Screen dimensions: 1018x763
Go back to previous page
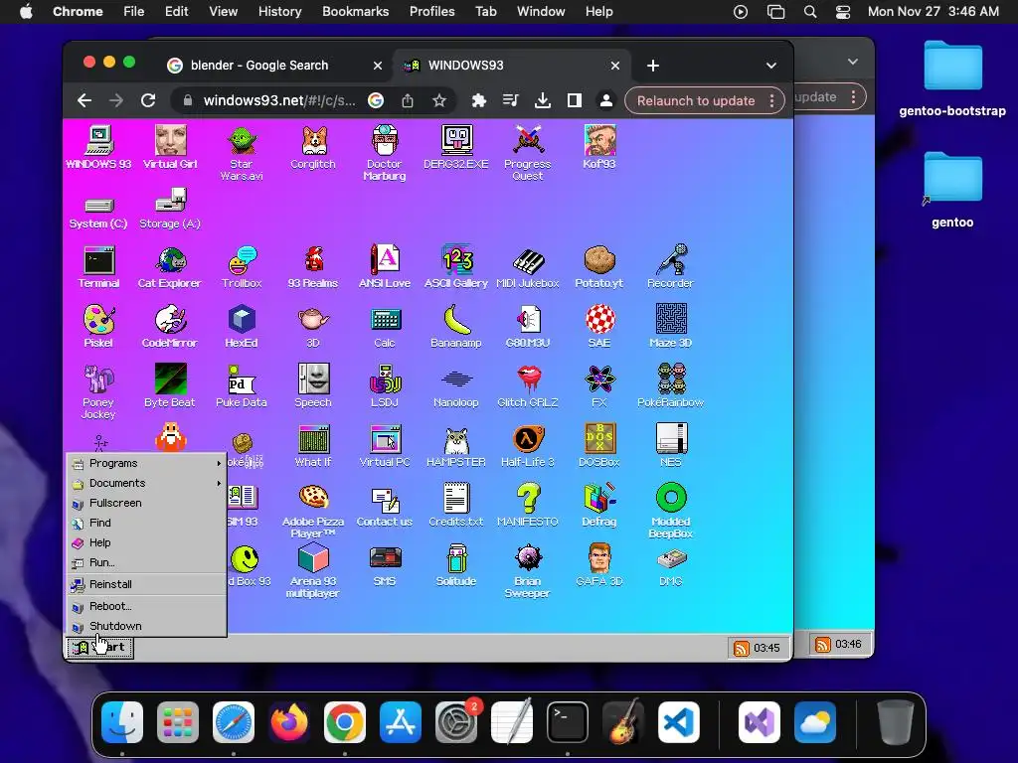[x=85, y=100]
